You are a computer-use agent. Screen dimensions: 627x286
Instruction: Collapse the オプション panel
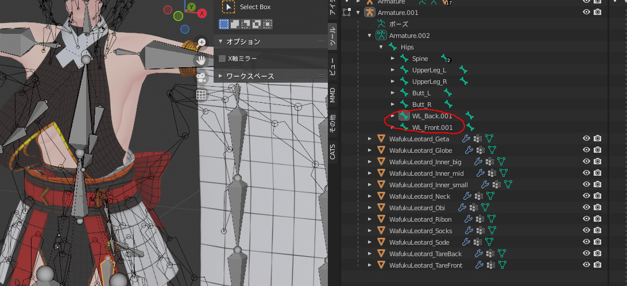[x=220, y=41]
